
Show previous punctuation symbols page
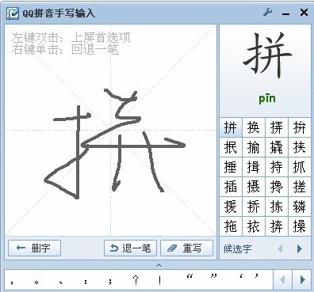click(x=282, y=279)
